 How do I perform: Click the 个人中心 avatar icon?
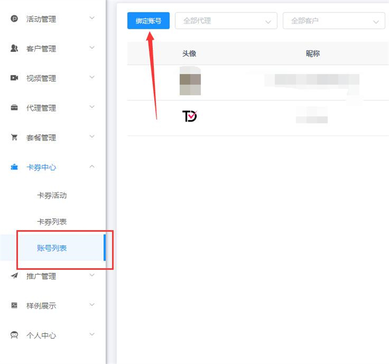click(14, 335)
